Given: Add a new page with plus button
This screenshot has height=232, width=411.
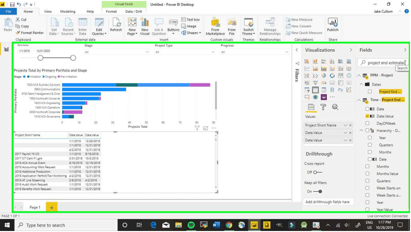Looking at the screenshot, I should pyautogui.click(x=51, y=207).
